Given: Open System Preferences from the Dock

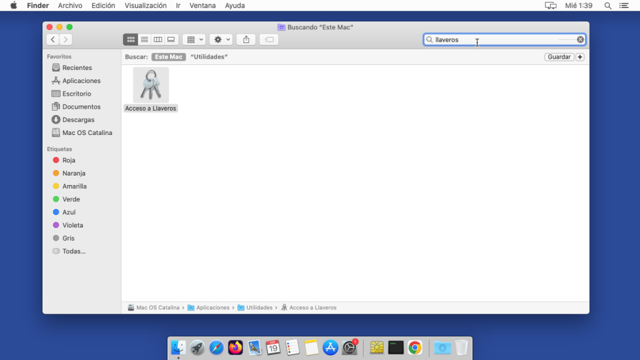Looking at the screenshot, I should click(x=349, y=347).
